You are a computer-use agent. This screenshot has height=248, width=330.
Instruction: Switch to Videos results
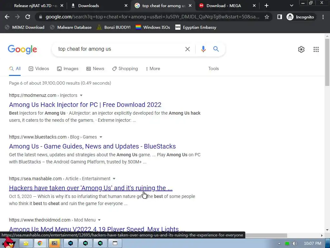pos(39,68)
